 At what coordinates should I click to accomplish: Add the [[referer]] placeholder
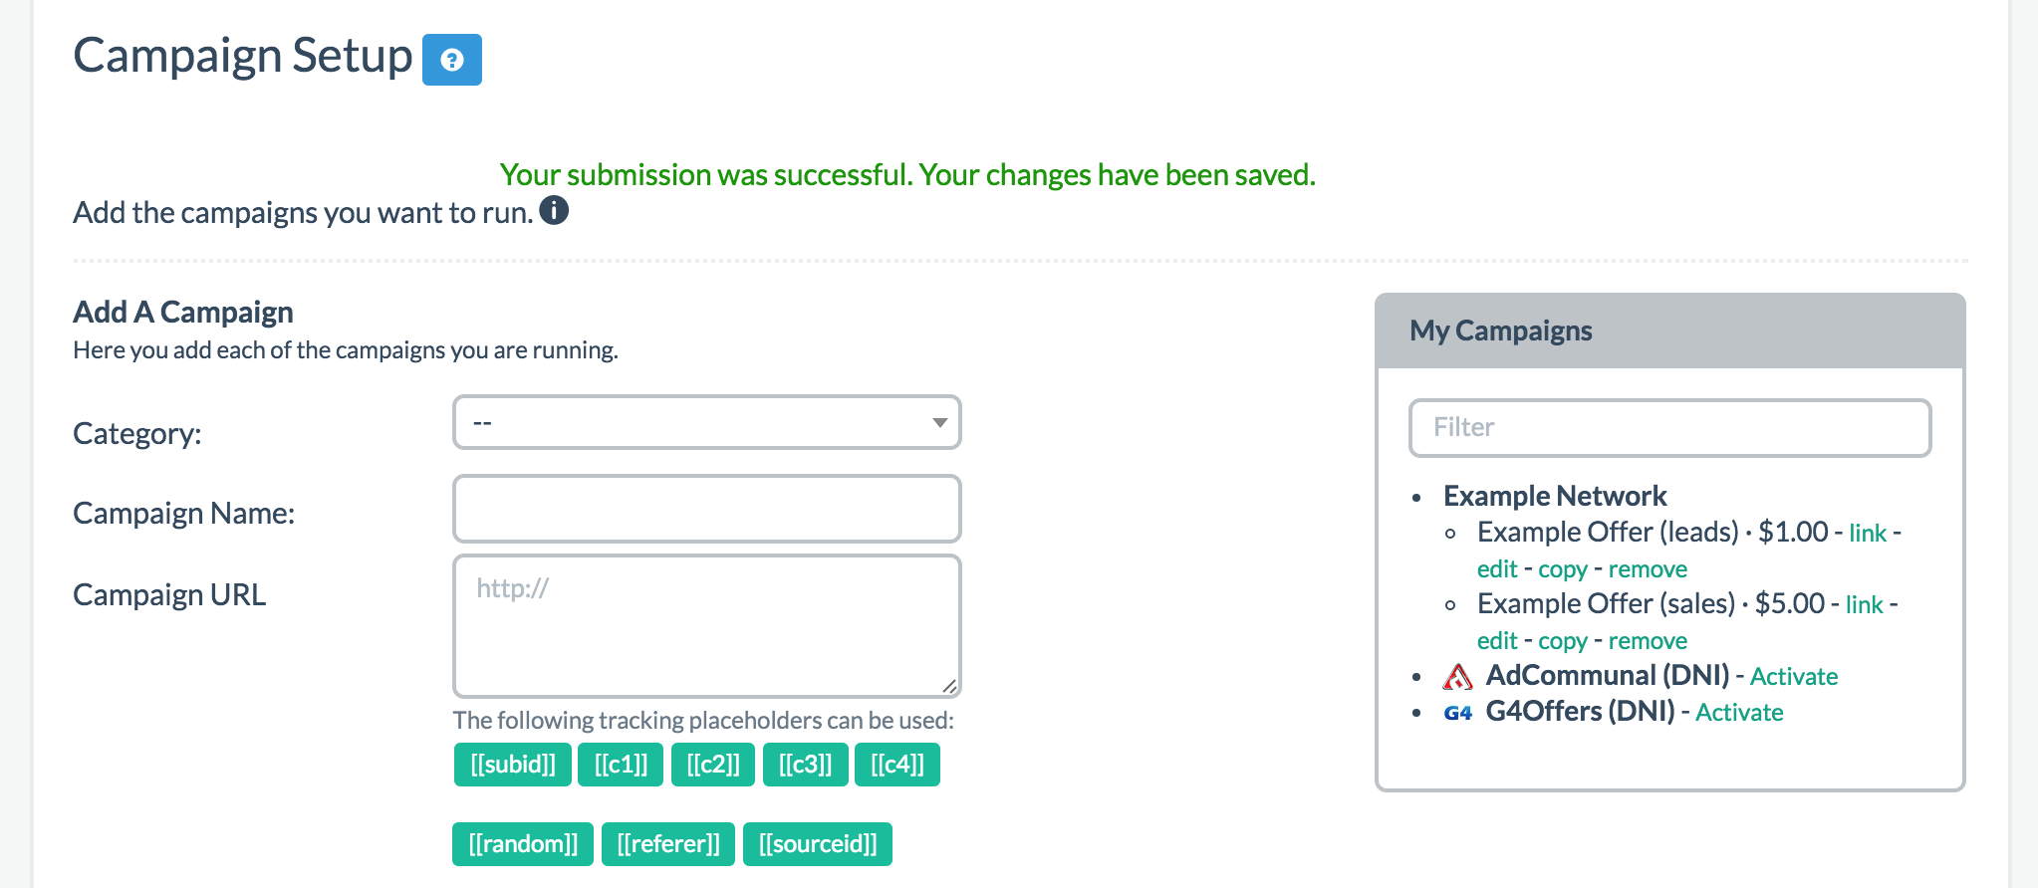coord(667,843)
